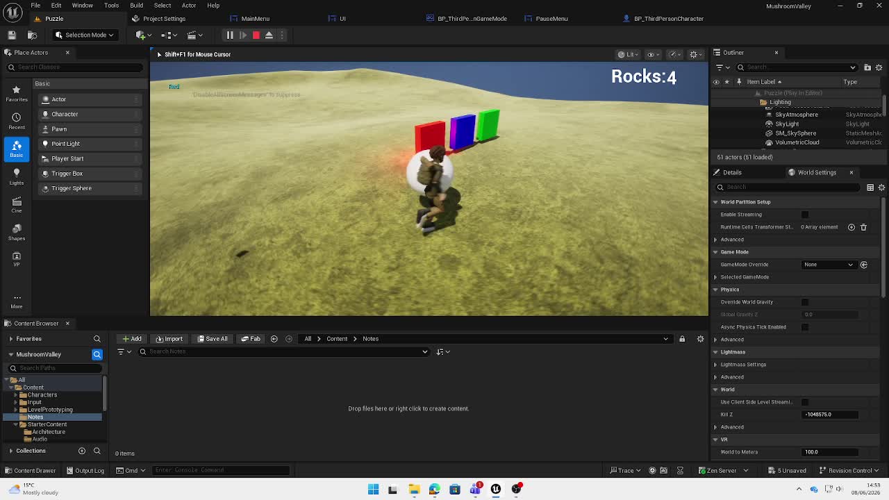Save the current level with the floppy icon
This screenshot has width=889, height=500.
click(x=12, y=35)
